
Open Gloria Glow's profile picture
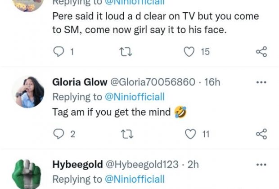[x=28, y=92]
